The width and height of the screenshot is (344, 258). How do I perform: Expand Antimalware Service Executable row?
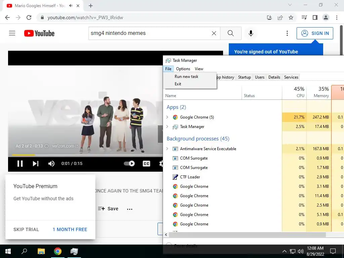pos(167,149)
